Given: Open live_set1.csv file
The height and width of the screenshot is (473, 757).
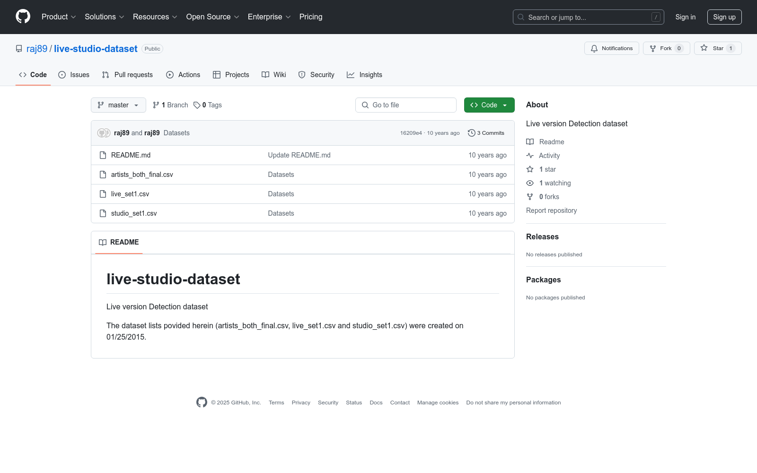Looking at the screenshot, I should pyautogui.click(x=130, y=194).
